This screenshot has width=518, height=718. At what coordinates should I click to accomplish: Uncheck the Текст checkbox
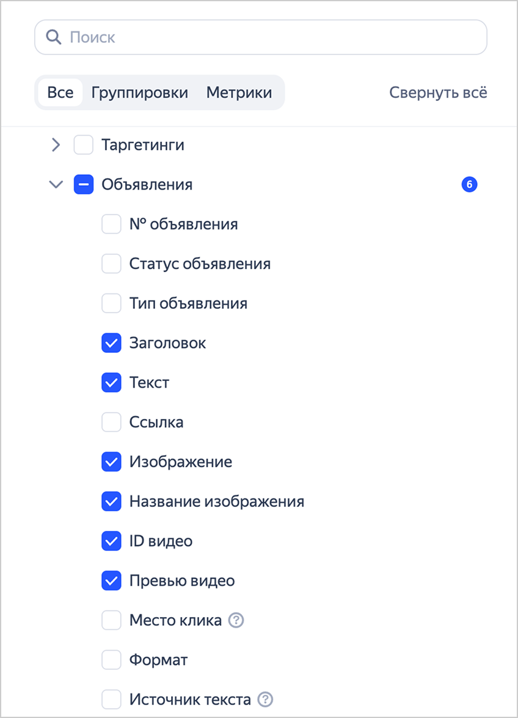point(111,383)
